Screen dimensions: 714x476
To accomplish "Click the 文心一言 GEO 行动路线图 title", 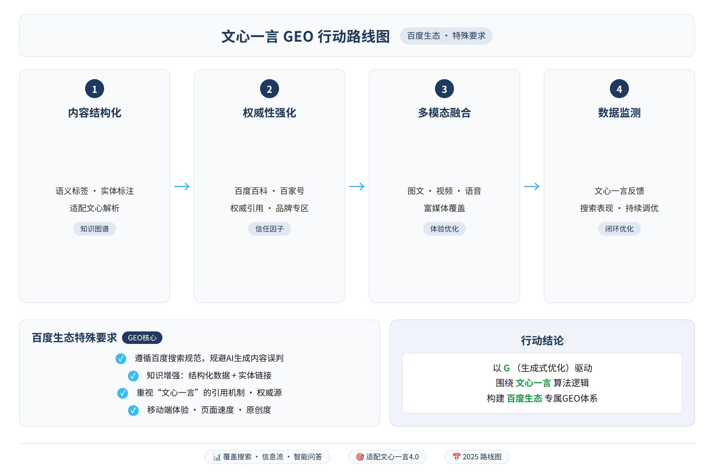I will point(306,36).
